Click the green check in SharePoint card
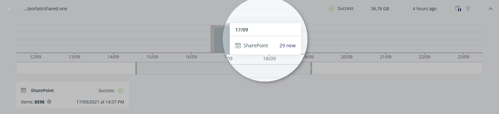Image resolution: width=499 pixels, height=114 pixels. pos(121,91)
